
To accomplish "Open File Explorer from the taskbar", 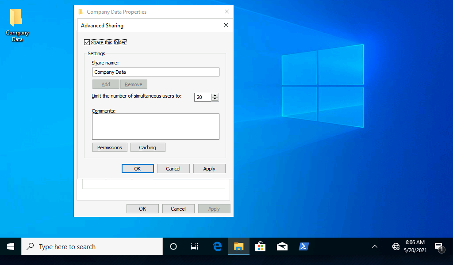I will [x=238, y=246].
